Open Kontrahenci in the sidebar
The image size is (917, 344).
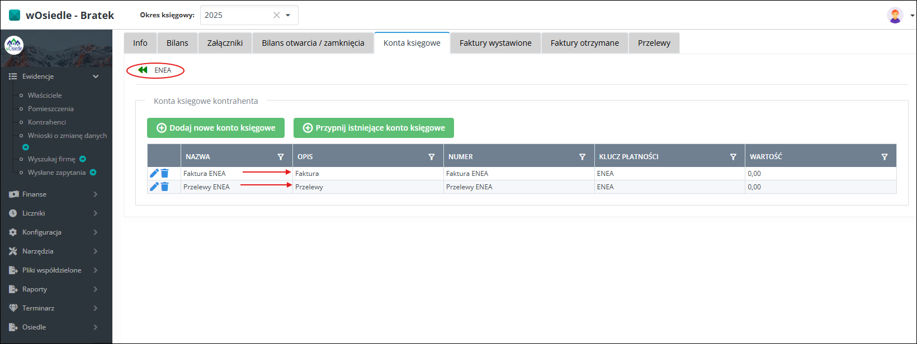47,122
